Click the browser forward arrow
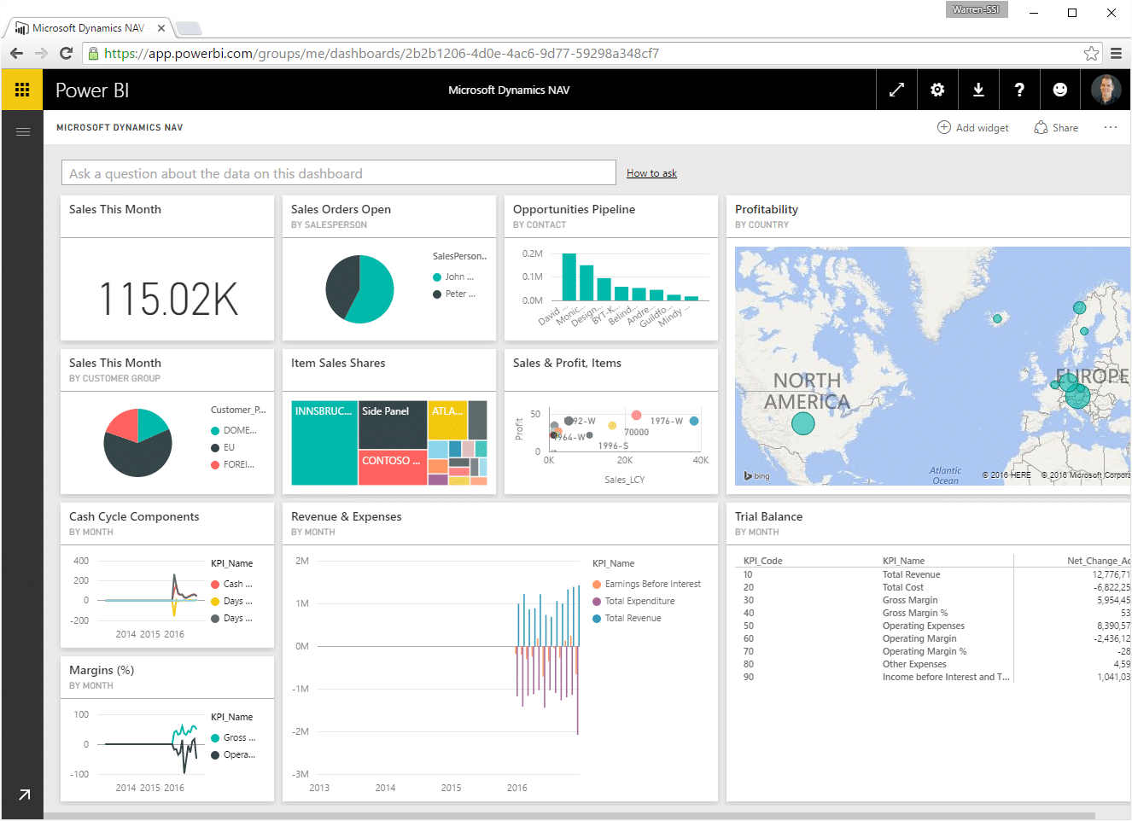Viewport: 1132px width, 821px height. 41,53
